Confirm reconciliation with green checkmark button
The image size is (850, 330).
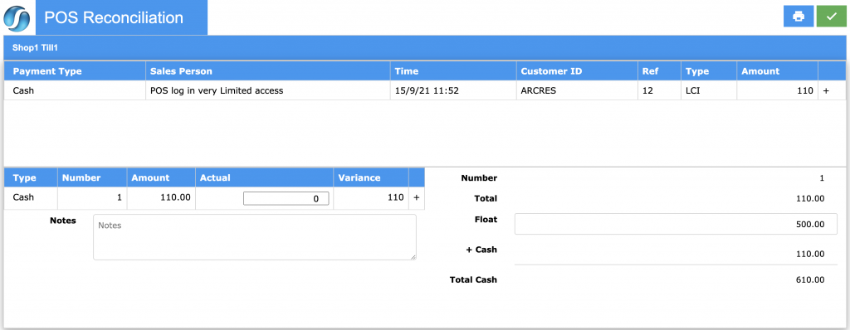pyautogui.click(x=832, y=17)
